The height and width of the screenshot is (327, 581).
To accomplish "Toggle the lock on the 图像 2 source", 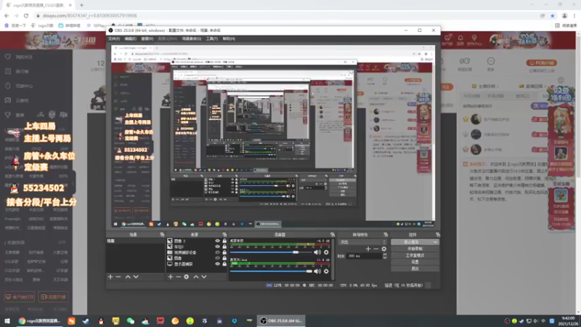I will pos(224,241).
